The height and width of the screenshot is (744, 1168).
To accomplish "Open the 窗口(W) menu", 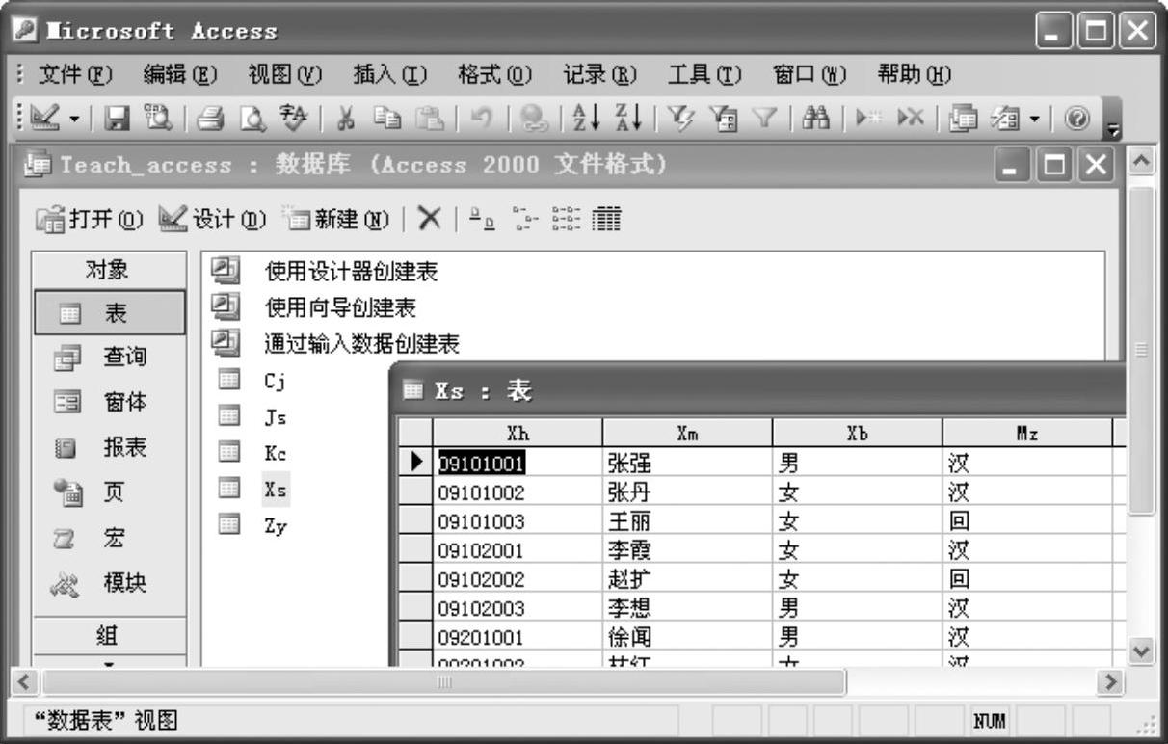I will 810,73.
